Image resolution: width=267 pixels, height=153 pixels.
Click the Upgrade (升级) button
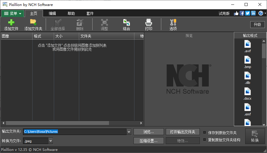click(x=257, y=25)
